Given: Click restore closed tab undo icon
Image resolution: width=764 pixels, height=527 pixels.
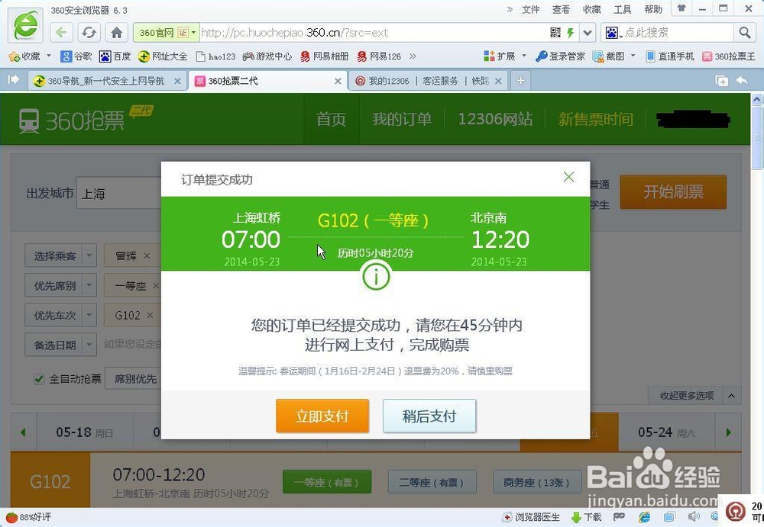Looking at the screenshot, I should coord(742,81).
